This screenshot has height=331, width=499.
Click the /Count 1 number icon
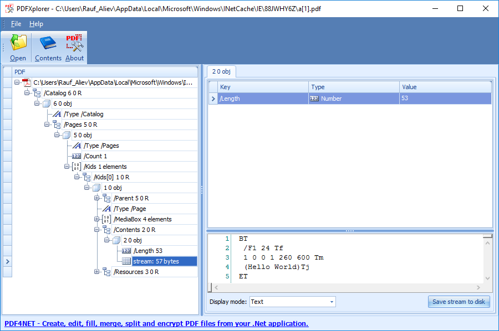coord(77,156)
